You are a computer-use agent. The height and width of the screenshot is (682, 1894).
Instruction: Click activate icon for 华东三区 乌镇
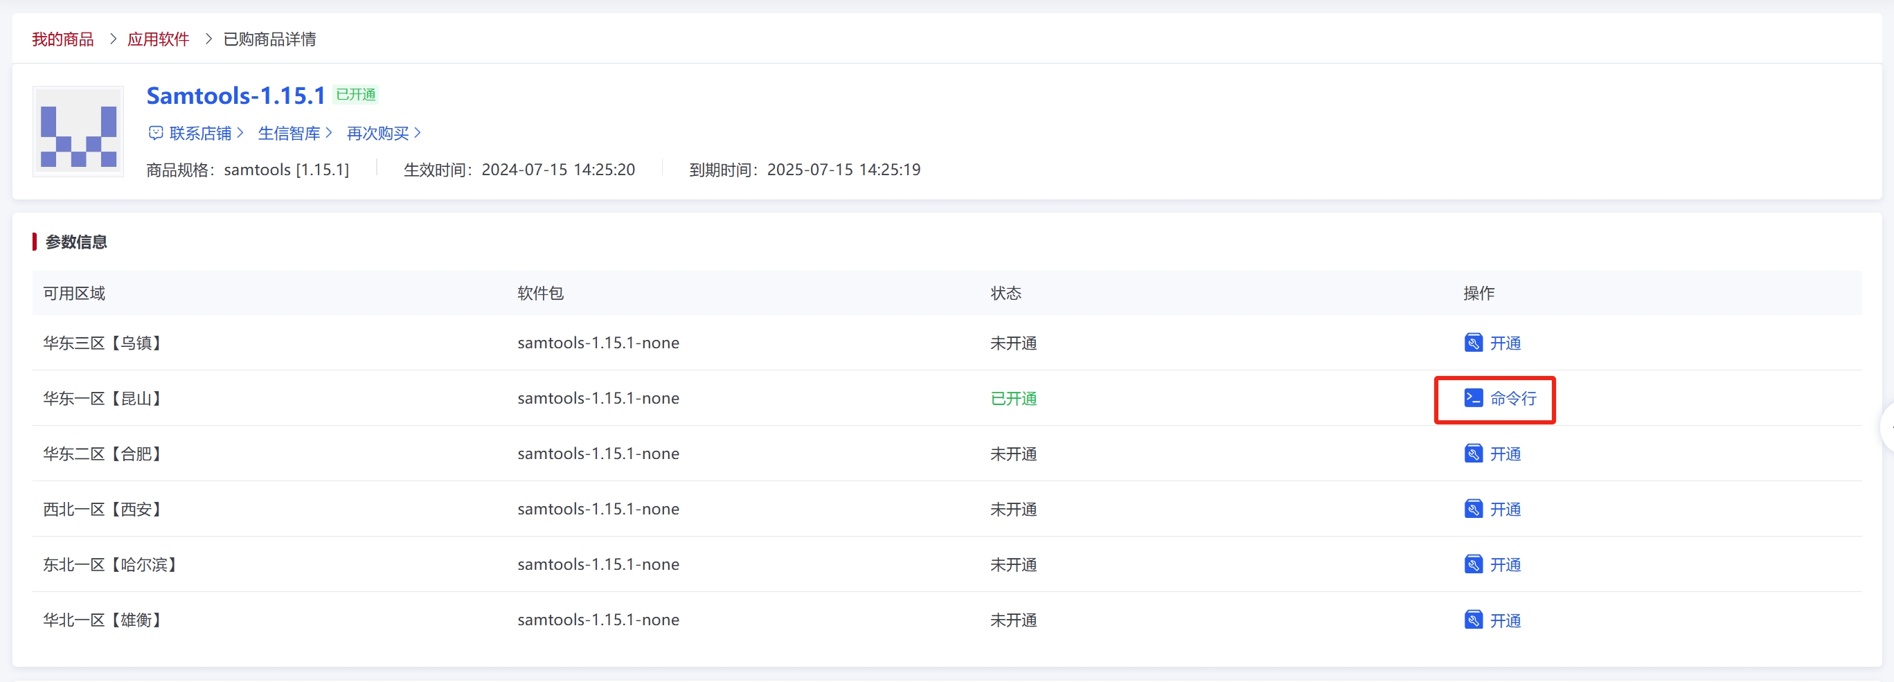point(1473,343)
